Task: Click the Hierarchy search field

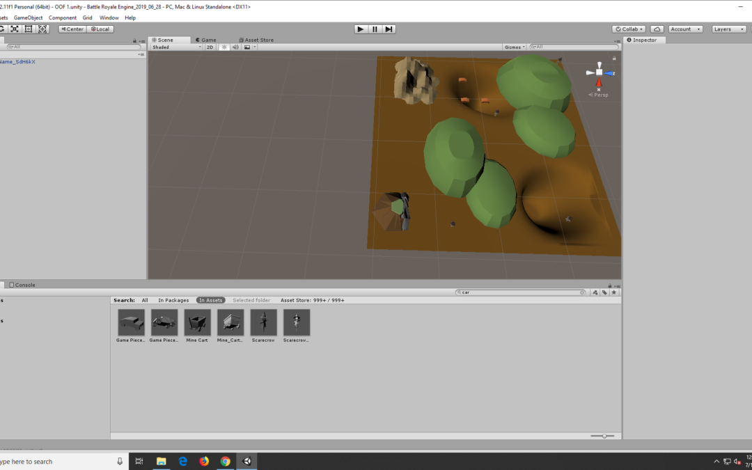Action: pos(76,47)
